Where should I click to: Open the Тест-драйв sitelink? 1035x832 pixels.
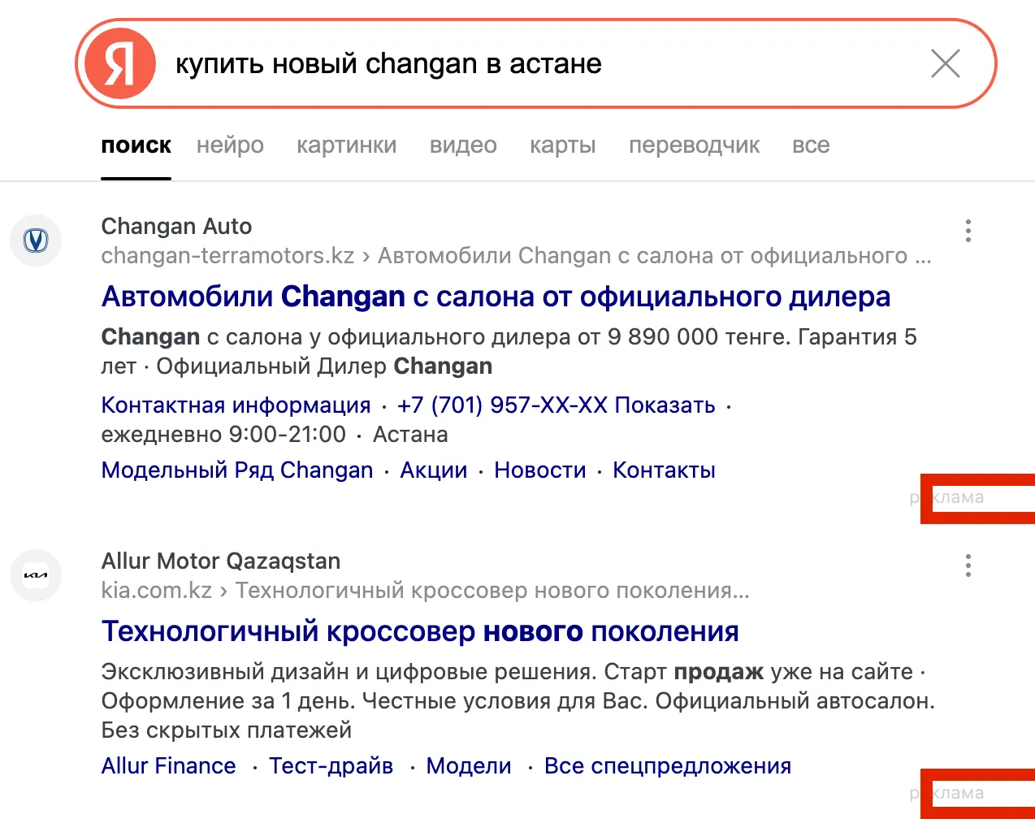pos(331,765)
